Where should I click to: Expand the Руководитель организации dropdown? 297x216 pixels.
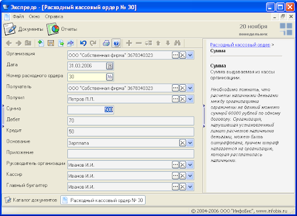190,165
